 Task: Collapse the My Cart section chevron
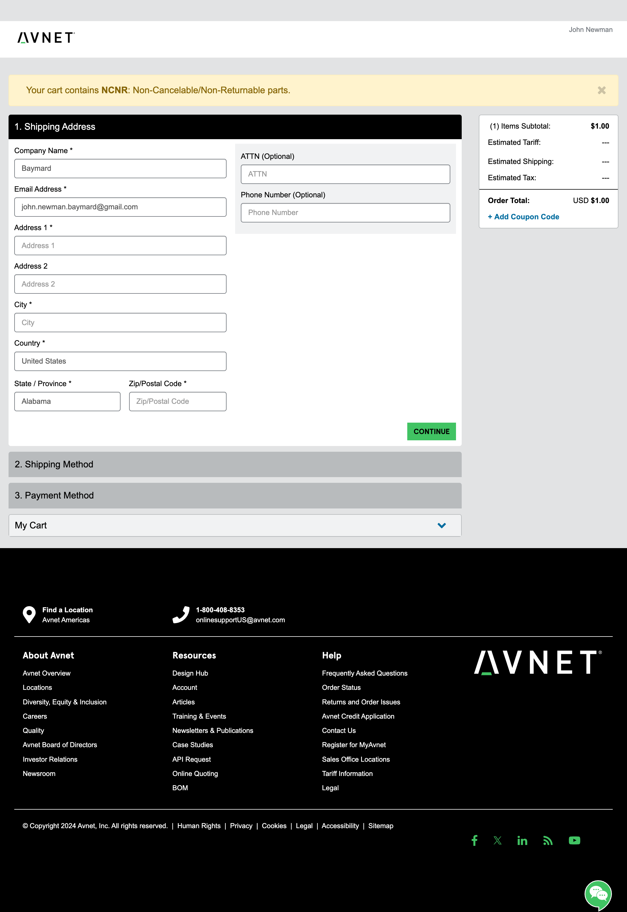[441, 525]
